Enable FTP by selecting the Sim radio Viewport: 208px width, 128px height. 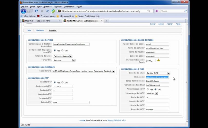click(62, 83)
